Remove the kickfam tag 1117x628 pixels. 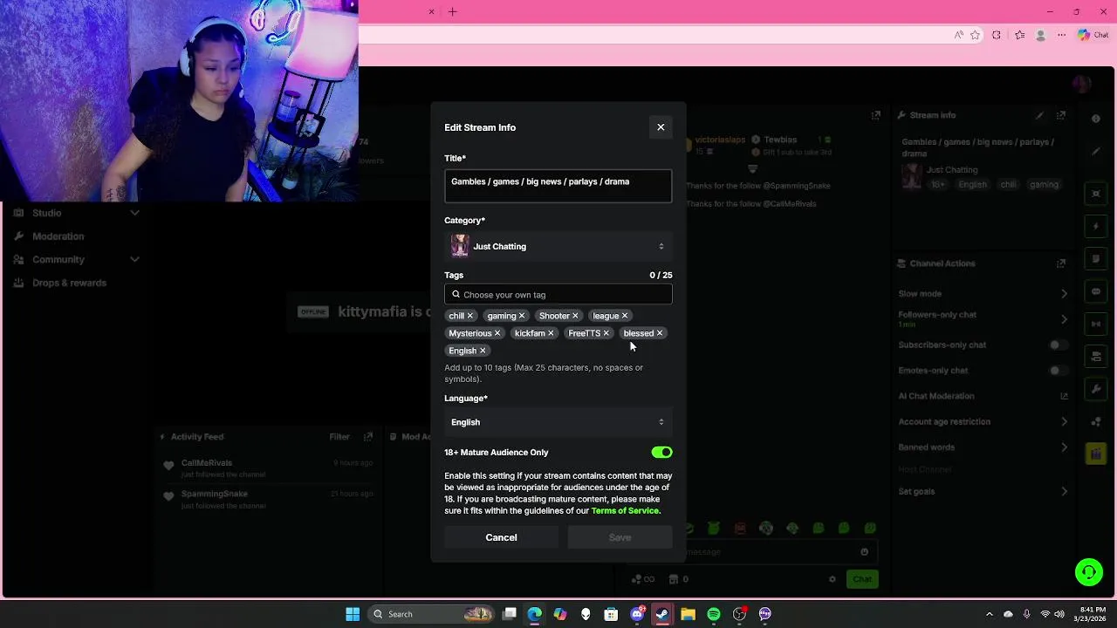click(x=551, y=333)
